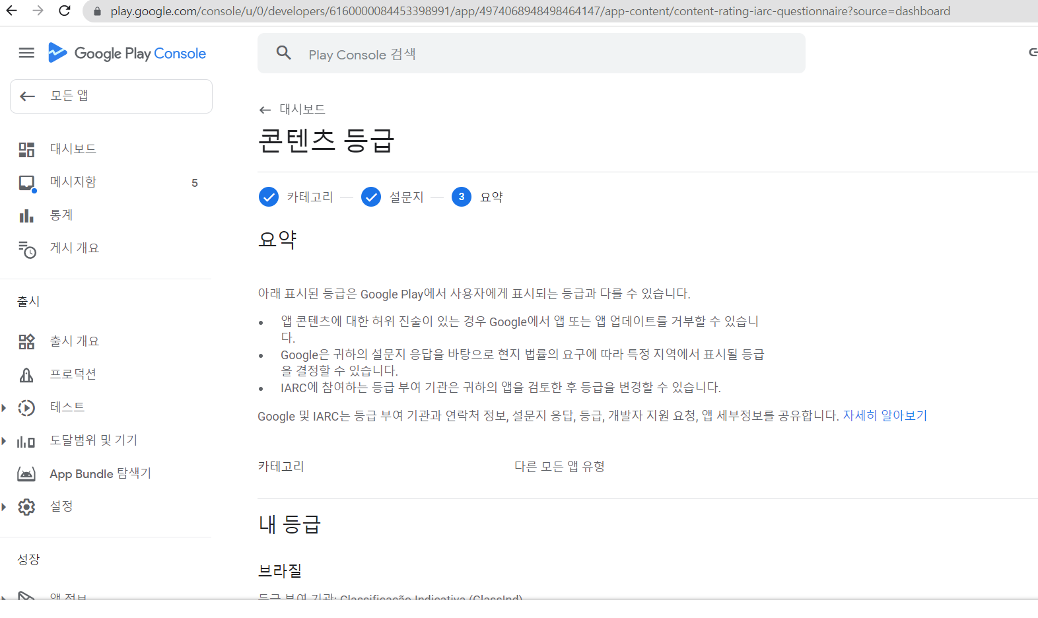Click the back arrow beside 대시보드 breadcrumb
This screenshot has height=618, width=1038.
(265, 110)
